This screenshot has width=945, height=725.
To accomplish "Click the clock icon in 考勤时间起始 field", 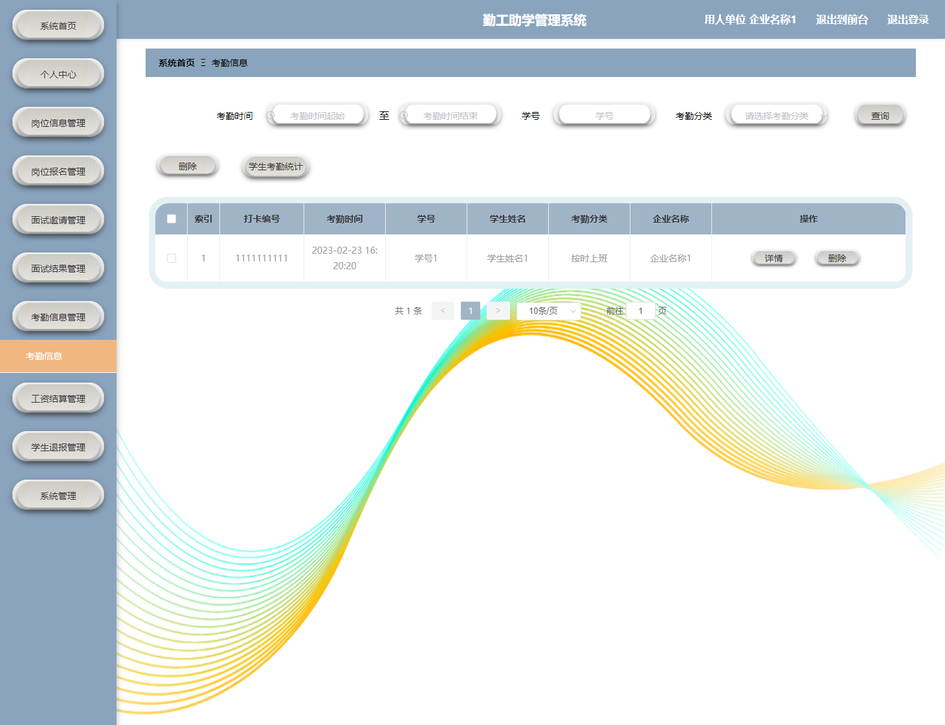I will point(271,116).
